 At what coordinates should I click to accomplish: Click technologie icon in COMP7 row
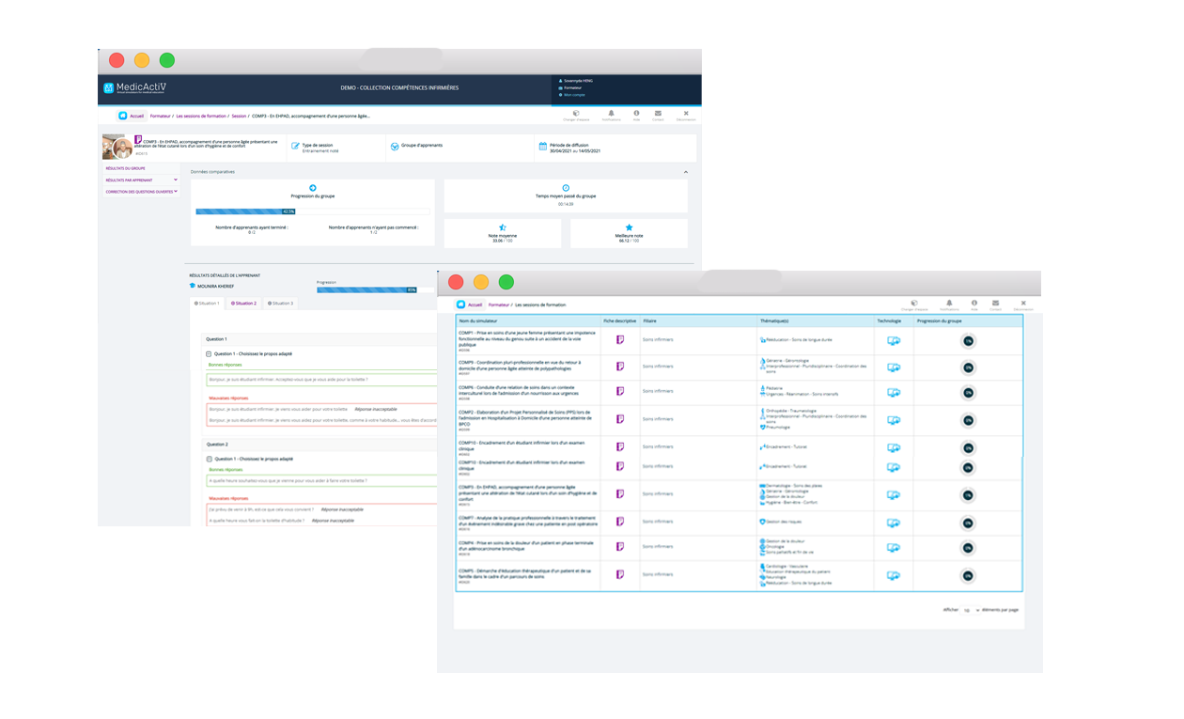click(x=894, y=522)
